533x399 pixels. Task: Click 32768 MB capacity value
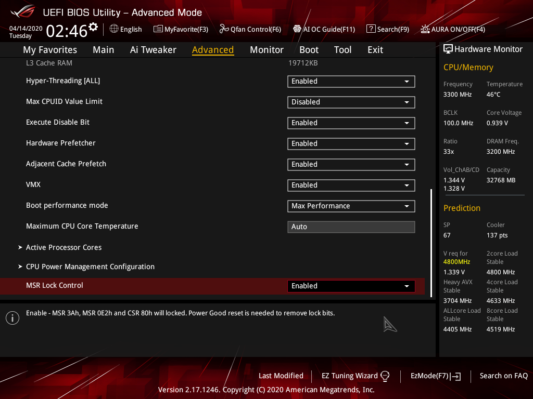pyautogui.click(x=501, y=180)
